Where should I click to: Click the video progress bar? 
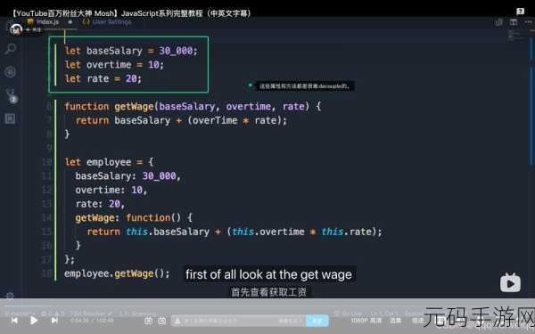click(x=267, y=305)
